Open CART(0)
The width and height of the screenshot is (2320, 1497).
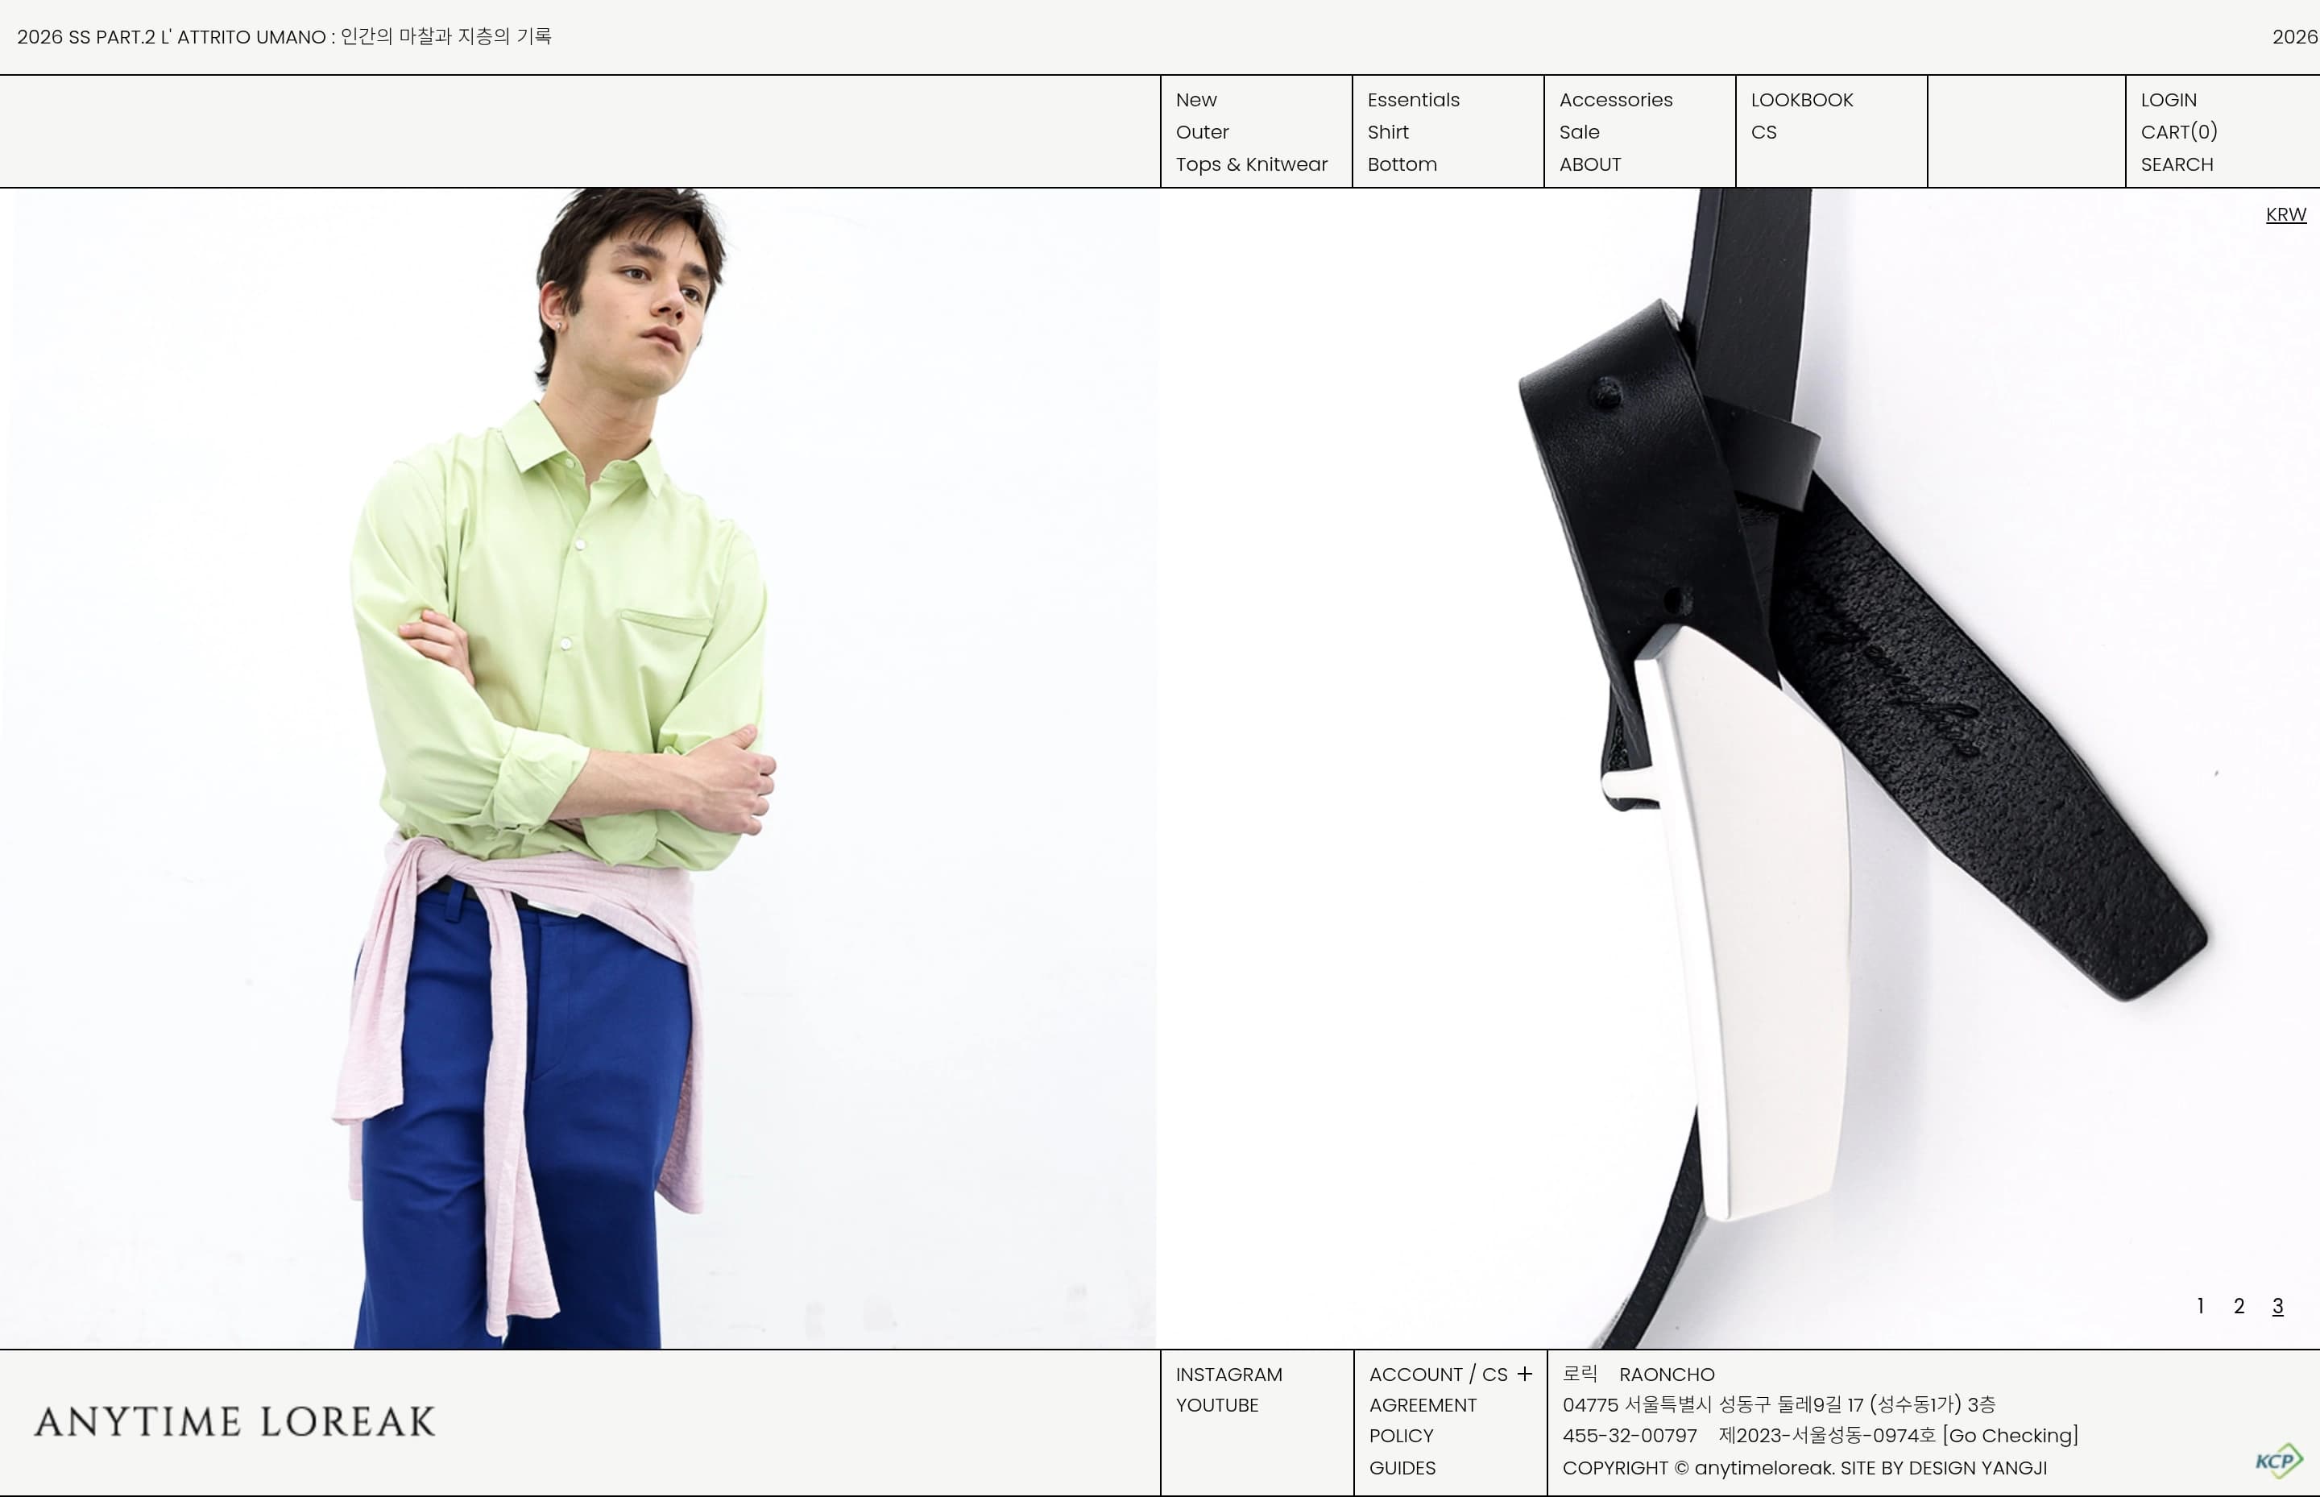(2178, 132)
